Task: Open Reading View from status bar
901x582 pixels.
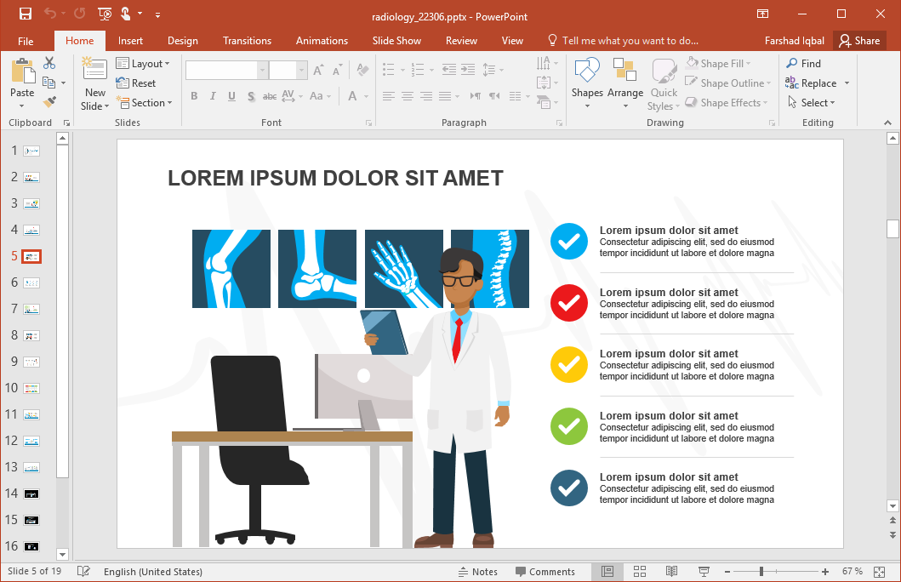Action: [x=671, y=571]
